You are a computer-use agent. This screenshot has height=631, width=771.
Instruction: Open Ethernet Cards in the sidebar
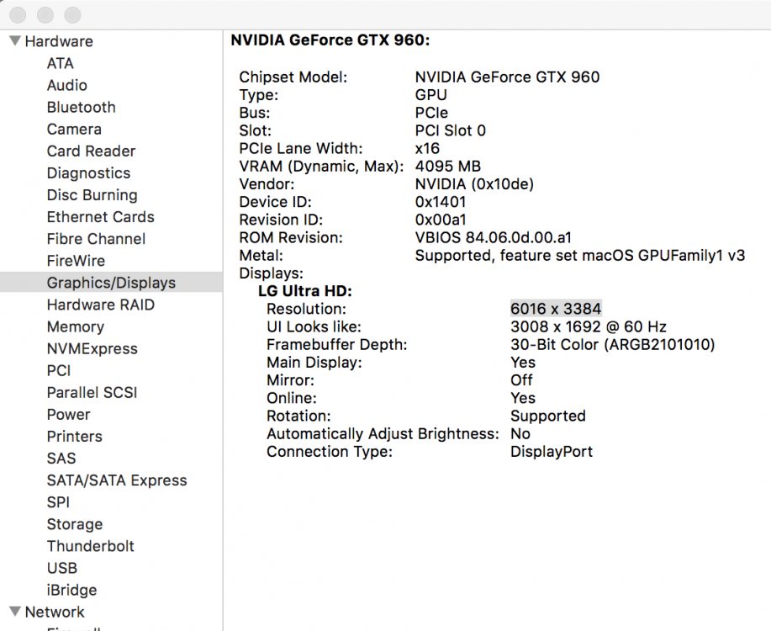(x=100, y=217)
